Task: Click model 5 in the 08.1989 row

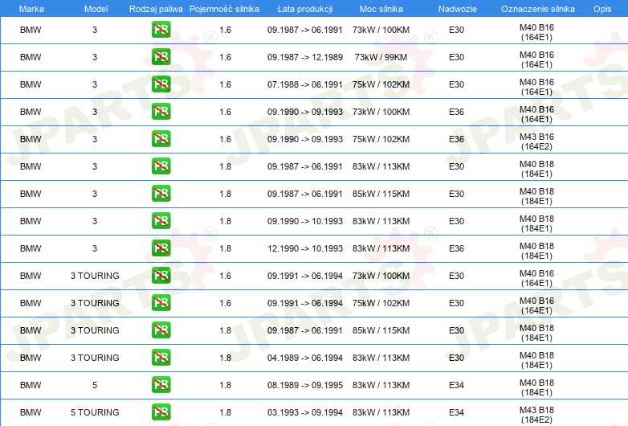Action: [x=95, y=385]
